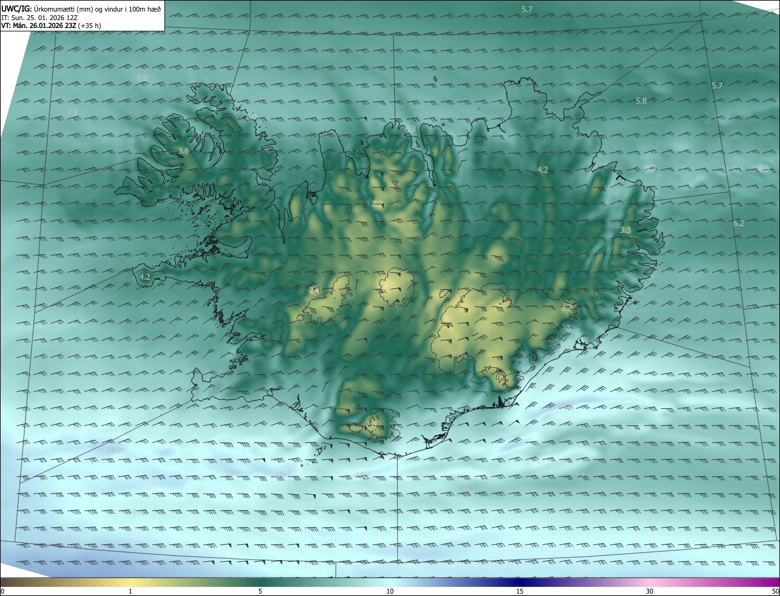Screen dimensions: 780x596
Task: Click the yellow colorbar segment above 1
Action: pyautogui.click(x=130, y=582)
